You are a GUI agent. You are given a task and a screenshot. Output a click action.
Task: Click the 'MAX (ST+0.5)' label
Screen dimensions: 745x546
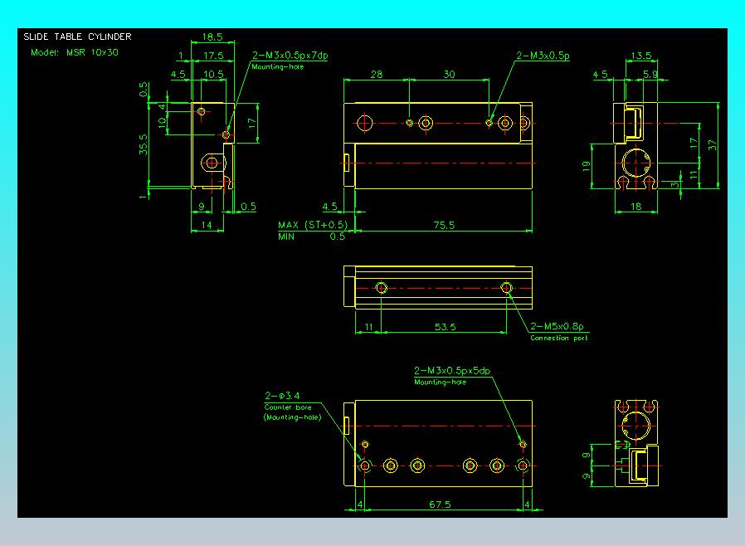click(313, 225)
